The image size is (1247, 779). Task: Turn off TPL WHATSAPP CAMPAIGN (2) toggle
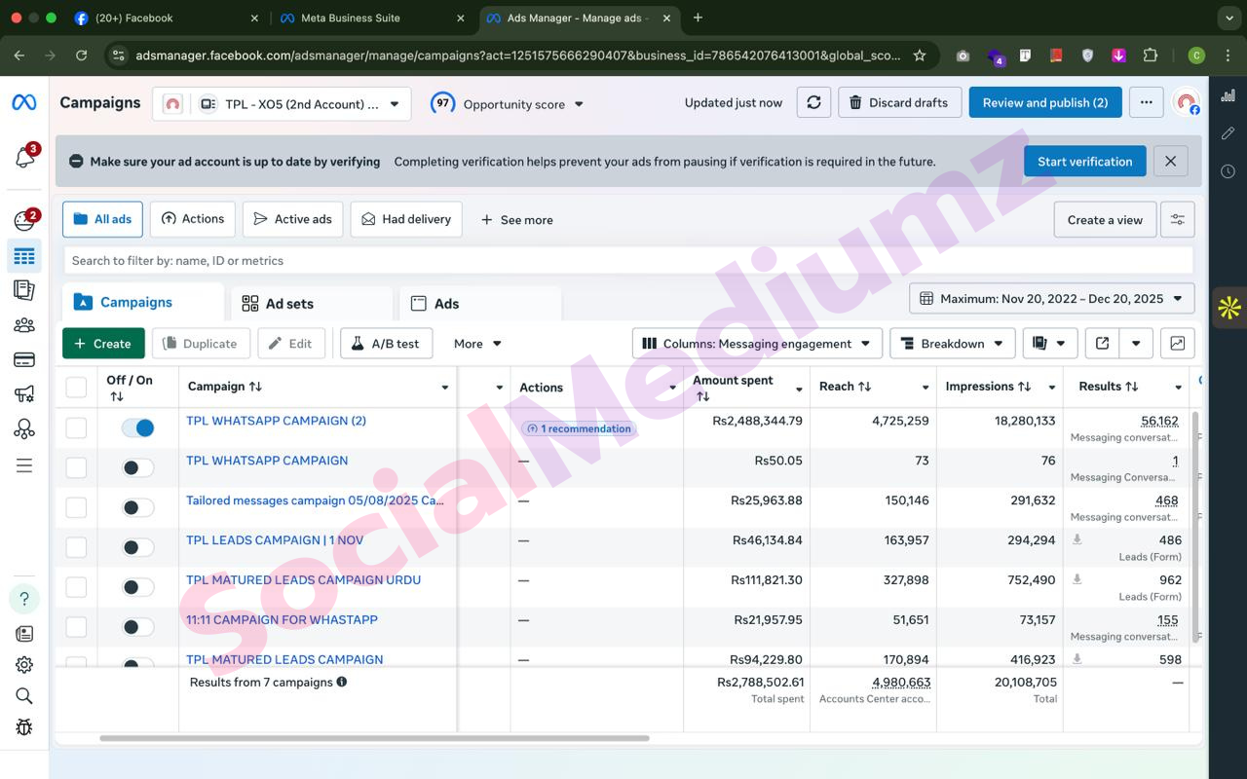point(137,427)
